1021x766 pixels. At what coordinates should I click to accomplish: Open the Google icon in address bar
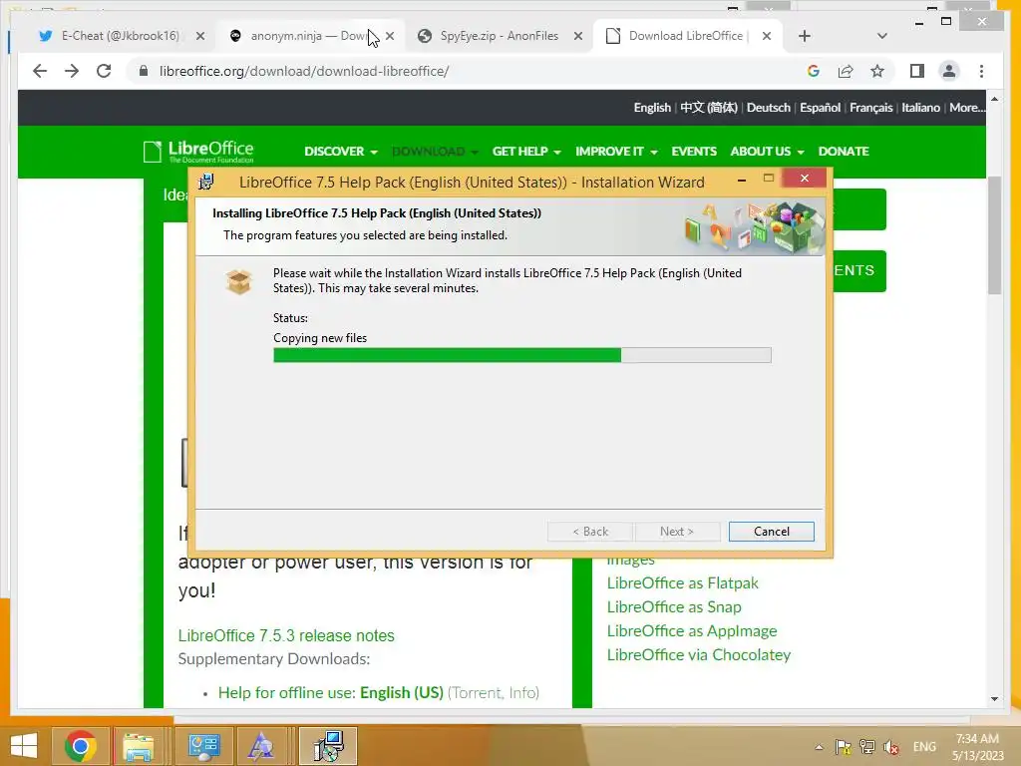[x=814, y=71]
